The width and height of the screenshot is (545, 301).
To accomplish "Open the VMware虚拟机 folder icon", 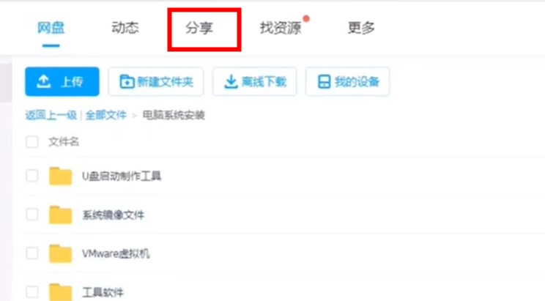I will click(x=60, y=253).
